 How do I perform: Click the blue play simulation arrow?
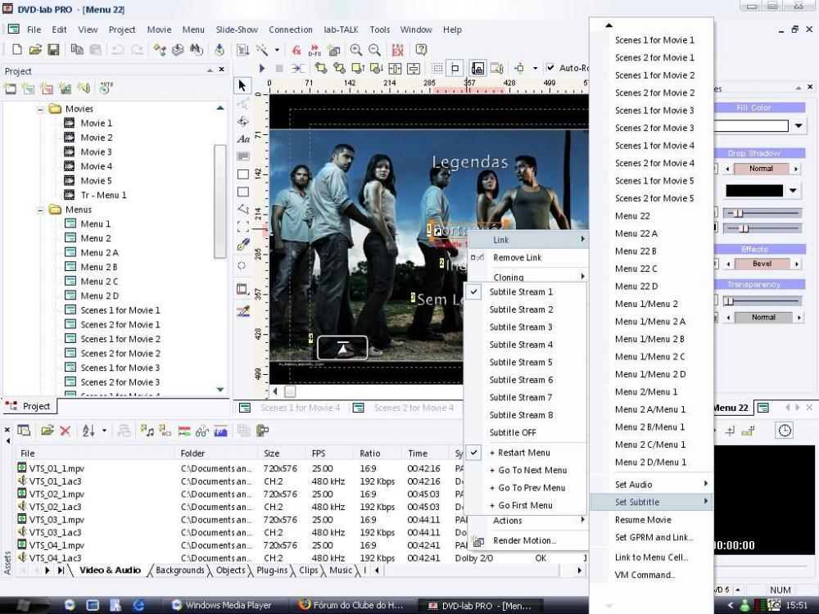click(262, 69)
